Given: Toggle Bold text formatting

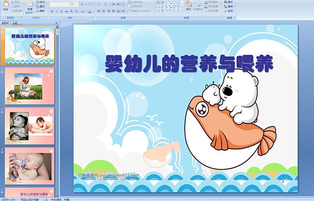Looking at the screenshot, I should (x=52, y=11).
